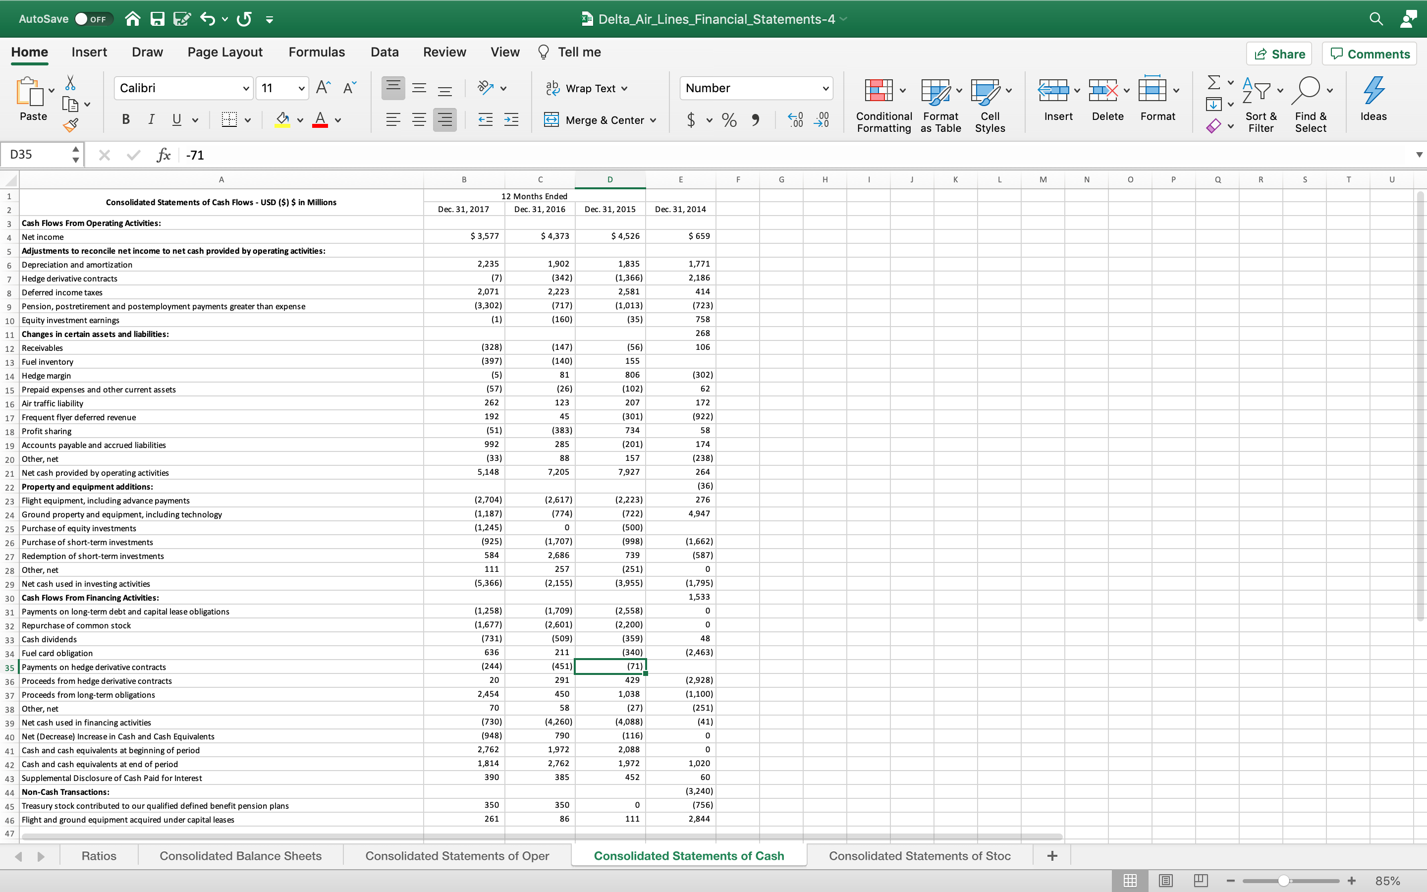Expand the Merge & Center options
Viewport: 1427px width, 892px height.
(x=654, y=120)
